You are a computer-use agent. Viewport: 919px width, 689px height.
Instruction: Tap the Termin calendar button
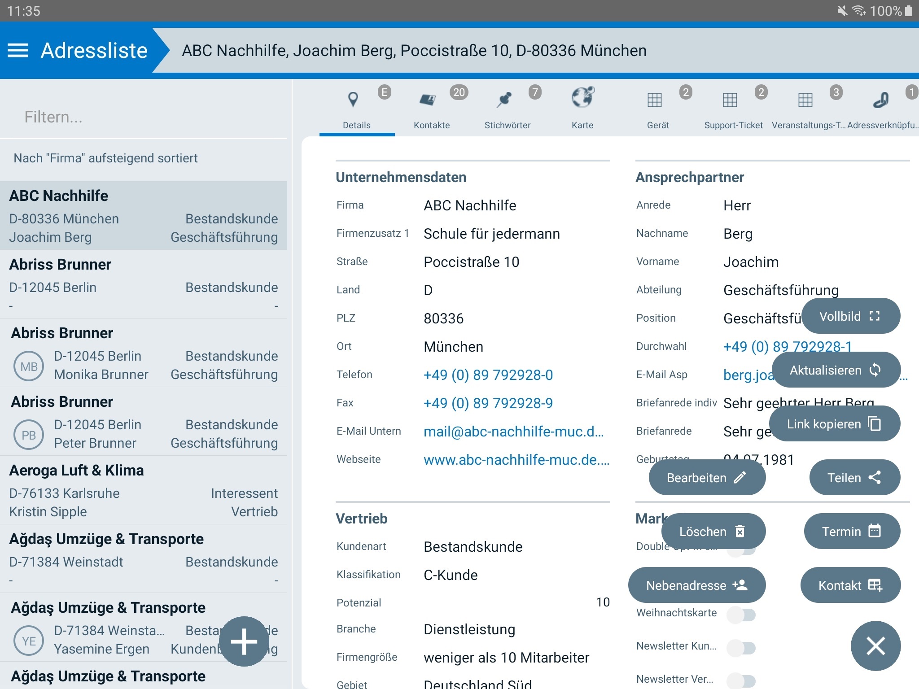click(x=852, y=531)
